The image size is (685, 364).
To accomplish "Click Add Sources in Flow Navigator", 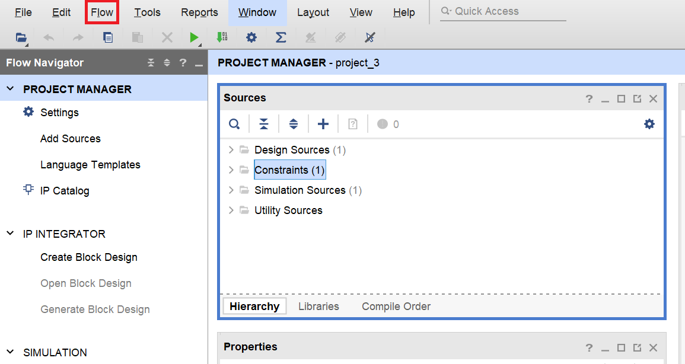I will click(71, 139).
